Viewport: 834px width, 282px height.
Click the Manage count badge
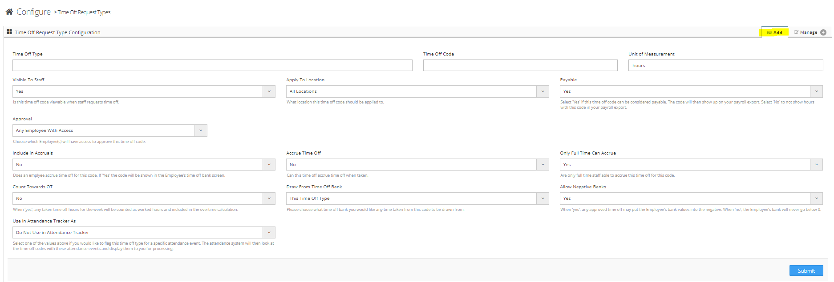[x=823, y=32]
